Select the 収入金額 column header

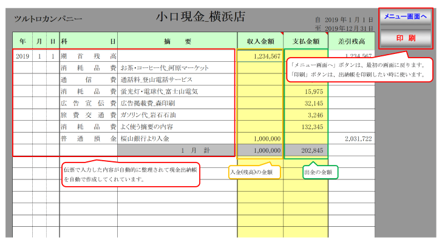click(x=260, y=41)
